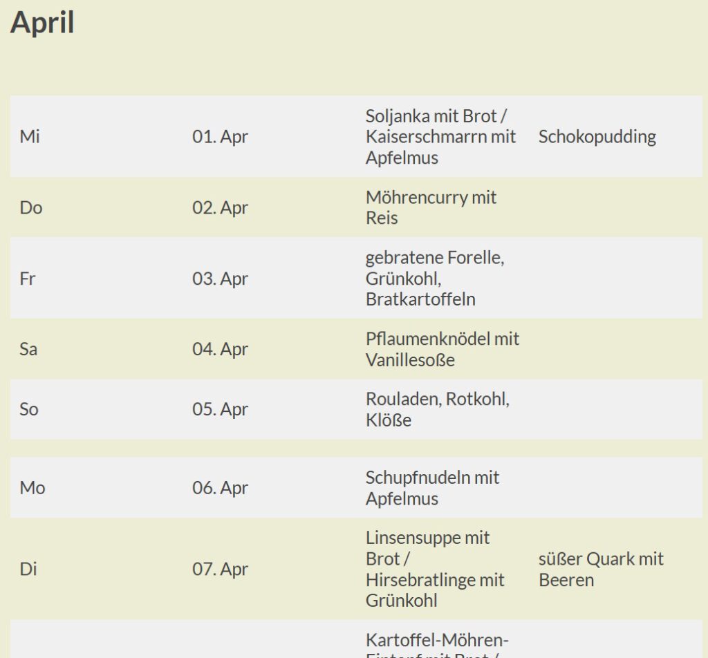Select the Di weekday cell
The width and height of the screenshot is (708, 658).
click(28, 569)
